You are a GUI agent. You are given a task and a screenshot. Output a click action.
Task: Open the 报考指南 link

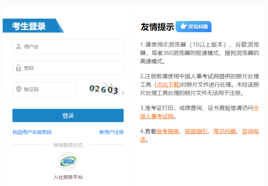point(167,131)
